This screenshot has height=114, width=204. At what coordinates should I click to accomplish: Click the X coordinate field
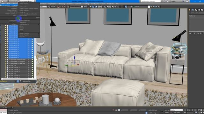click(x=125, y=110)
